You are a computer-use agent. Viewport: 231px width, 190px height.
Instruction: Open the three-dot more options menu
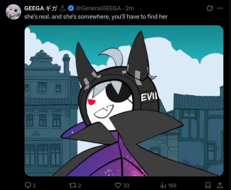coord(220,8)
